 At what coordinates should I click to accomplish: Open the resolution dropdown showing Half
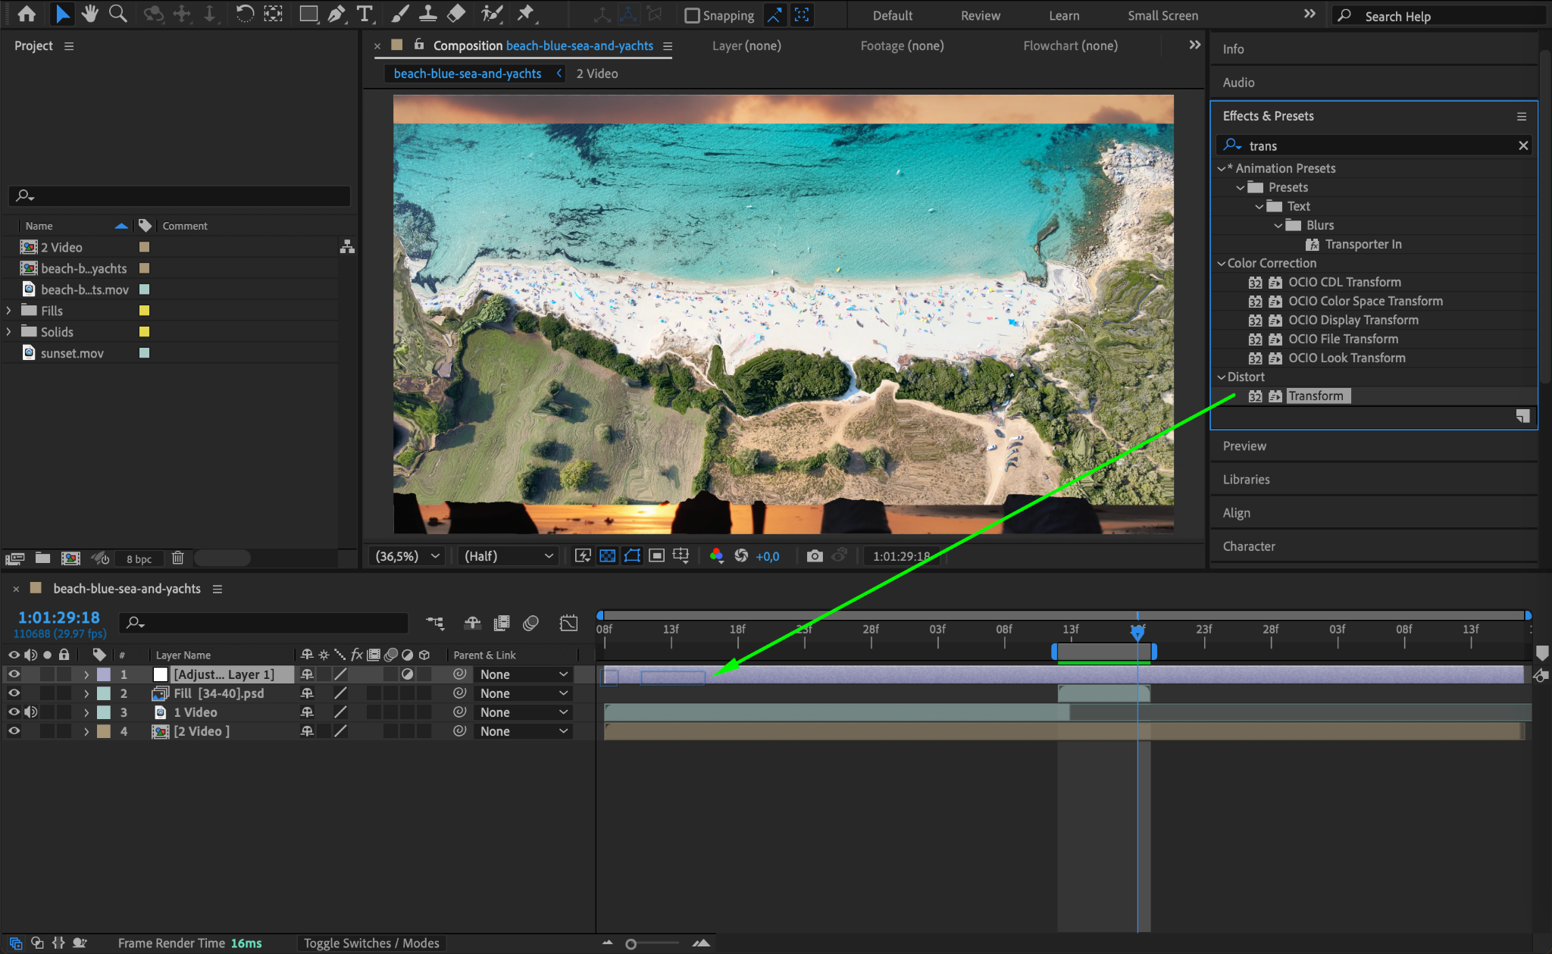(x=508, y=556)
